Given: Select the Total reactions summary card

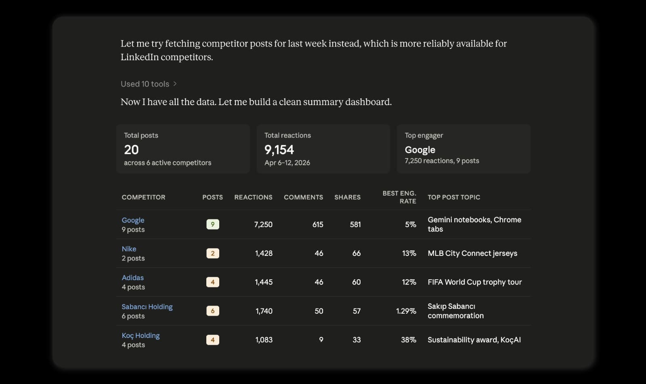Looking at the screenshot, I should click(x=323, y=149).
